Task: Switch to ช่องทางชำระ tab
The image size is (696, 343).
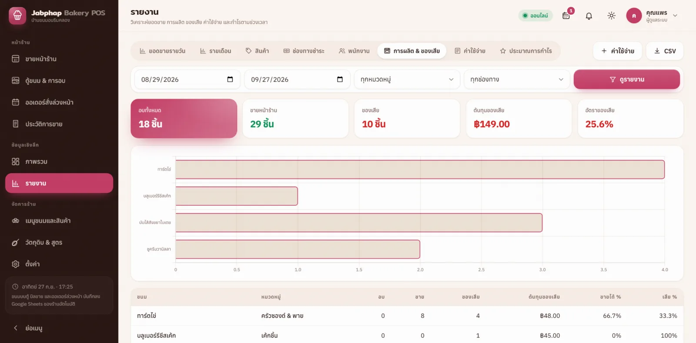Action: [x=304, y=51]
